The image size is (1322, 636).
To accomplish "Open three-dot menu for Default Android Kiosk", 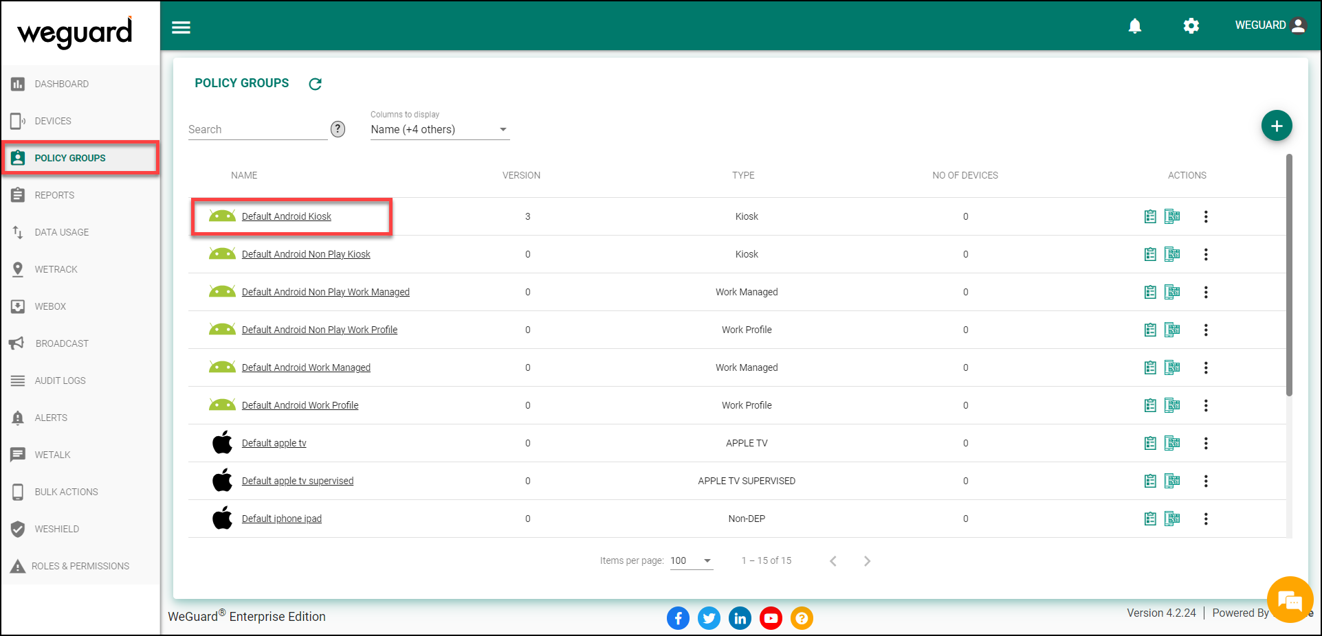I will pos(1206,216).
